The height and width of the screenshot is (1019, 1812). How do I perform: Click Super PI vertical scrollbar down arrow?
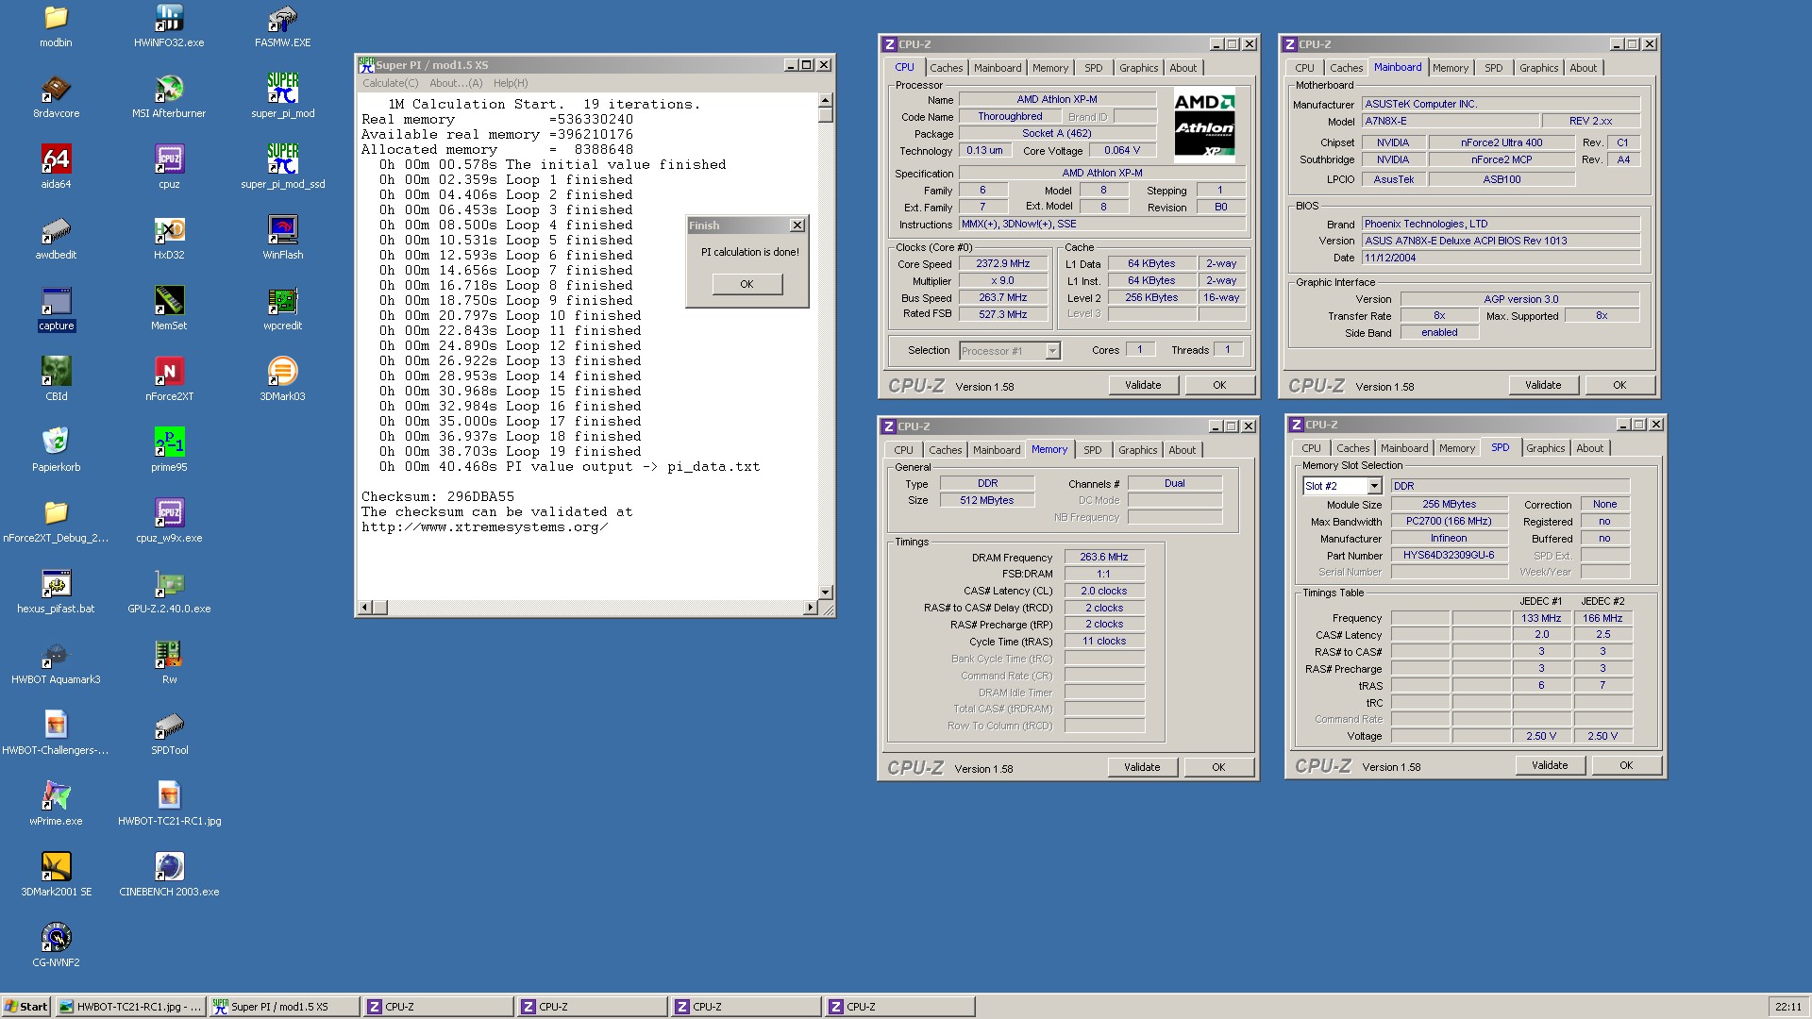[826, 592]
